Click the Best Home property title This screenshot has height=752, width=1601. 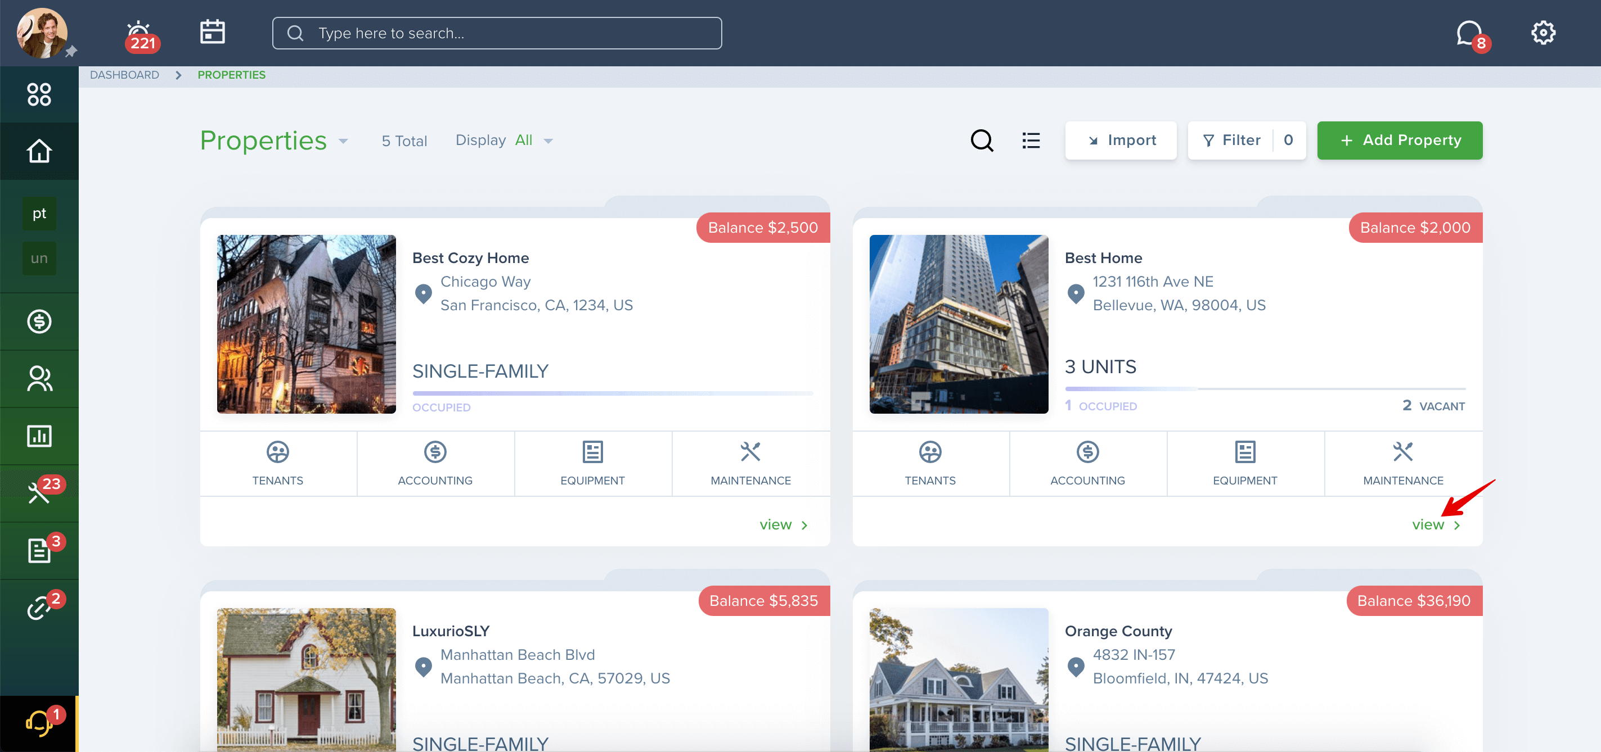(1103, 258)
